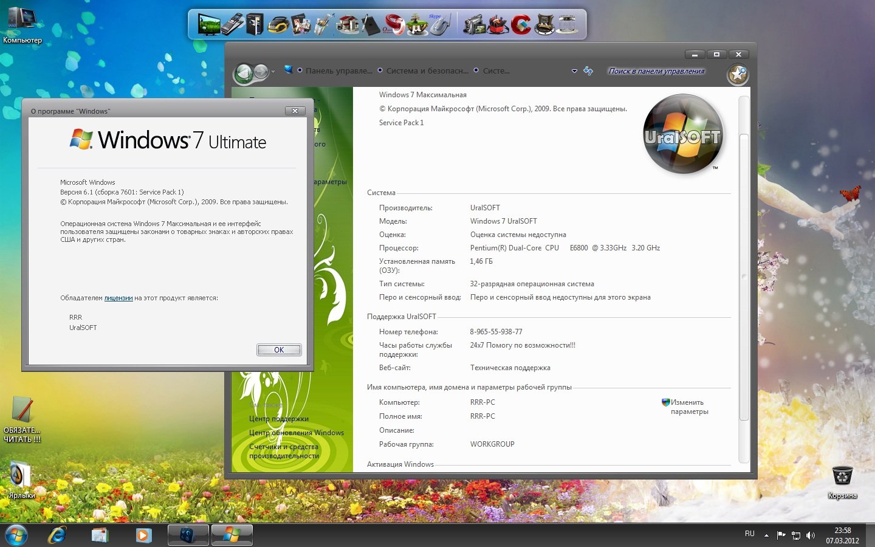875x547 pixels.
Task: Click the star button beside the search box
Action: (x=738, y=74)
